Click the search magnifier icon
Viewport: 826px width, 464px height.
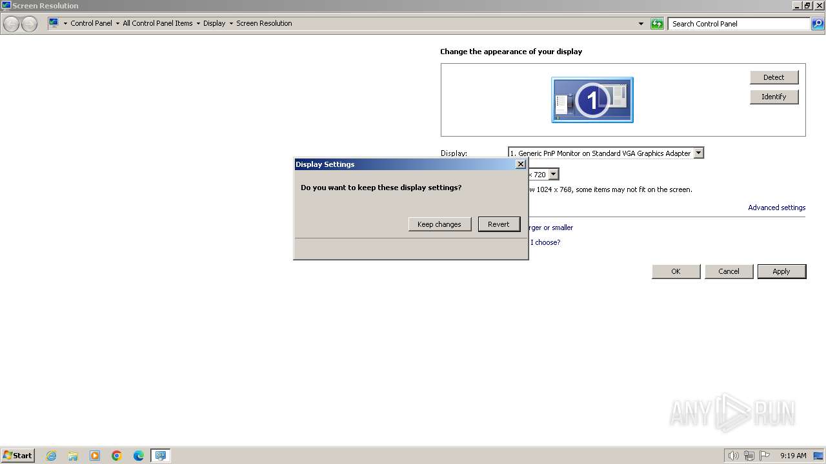tap(817, 24)
